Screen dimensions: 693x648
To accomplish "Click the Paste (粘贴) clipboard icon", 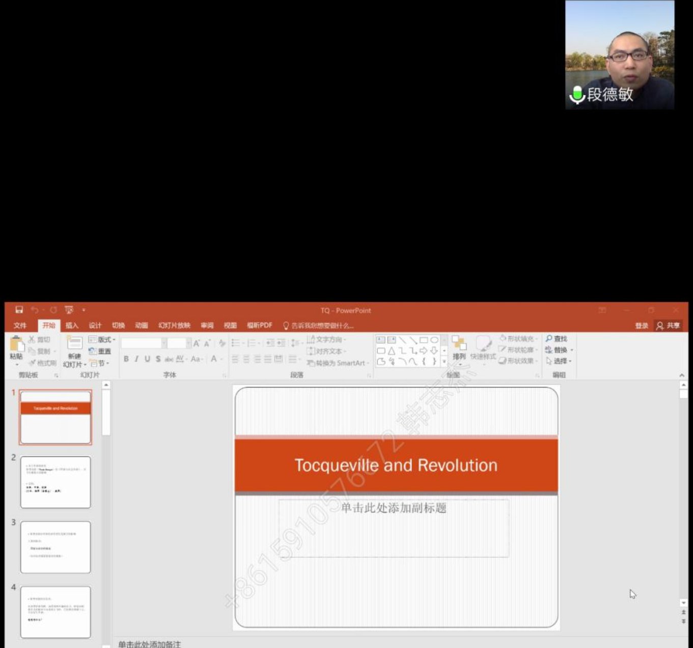I will [x=16, y=346].
